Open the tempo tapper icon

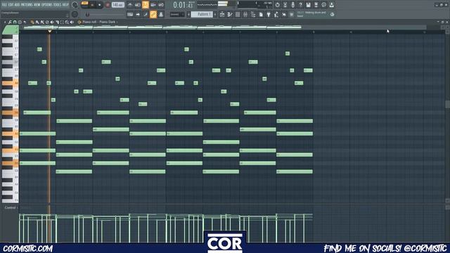pyautogui.click(x=276, y=14)
